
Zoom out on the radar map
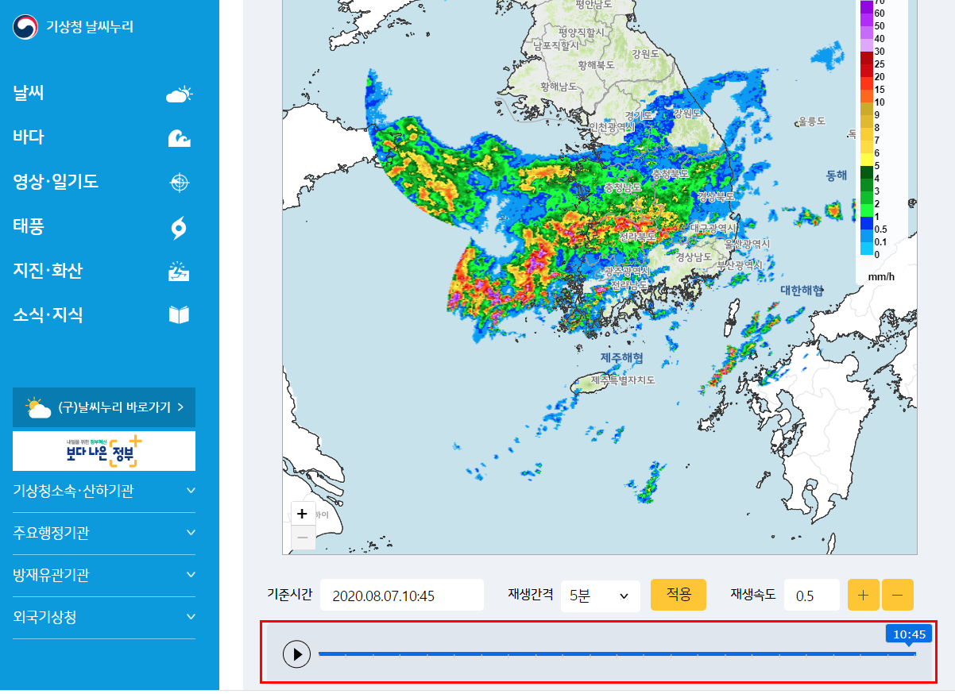[x=302, y=538]
